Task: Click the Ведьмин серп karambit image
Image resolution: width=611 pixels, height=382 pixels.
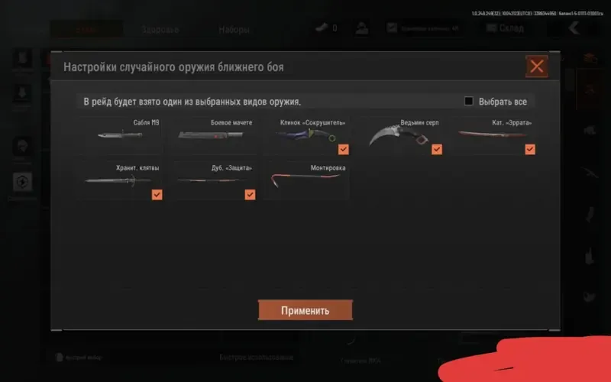Action: (398, 136)
